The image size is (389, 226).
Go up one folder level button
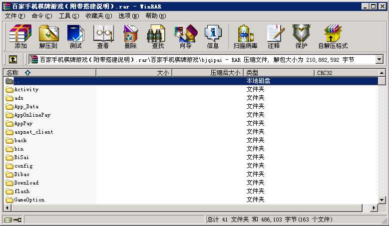[x=13, y=59]
